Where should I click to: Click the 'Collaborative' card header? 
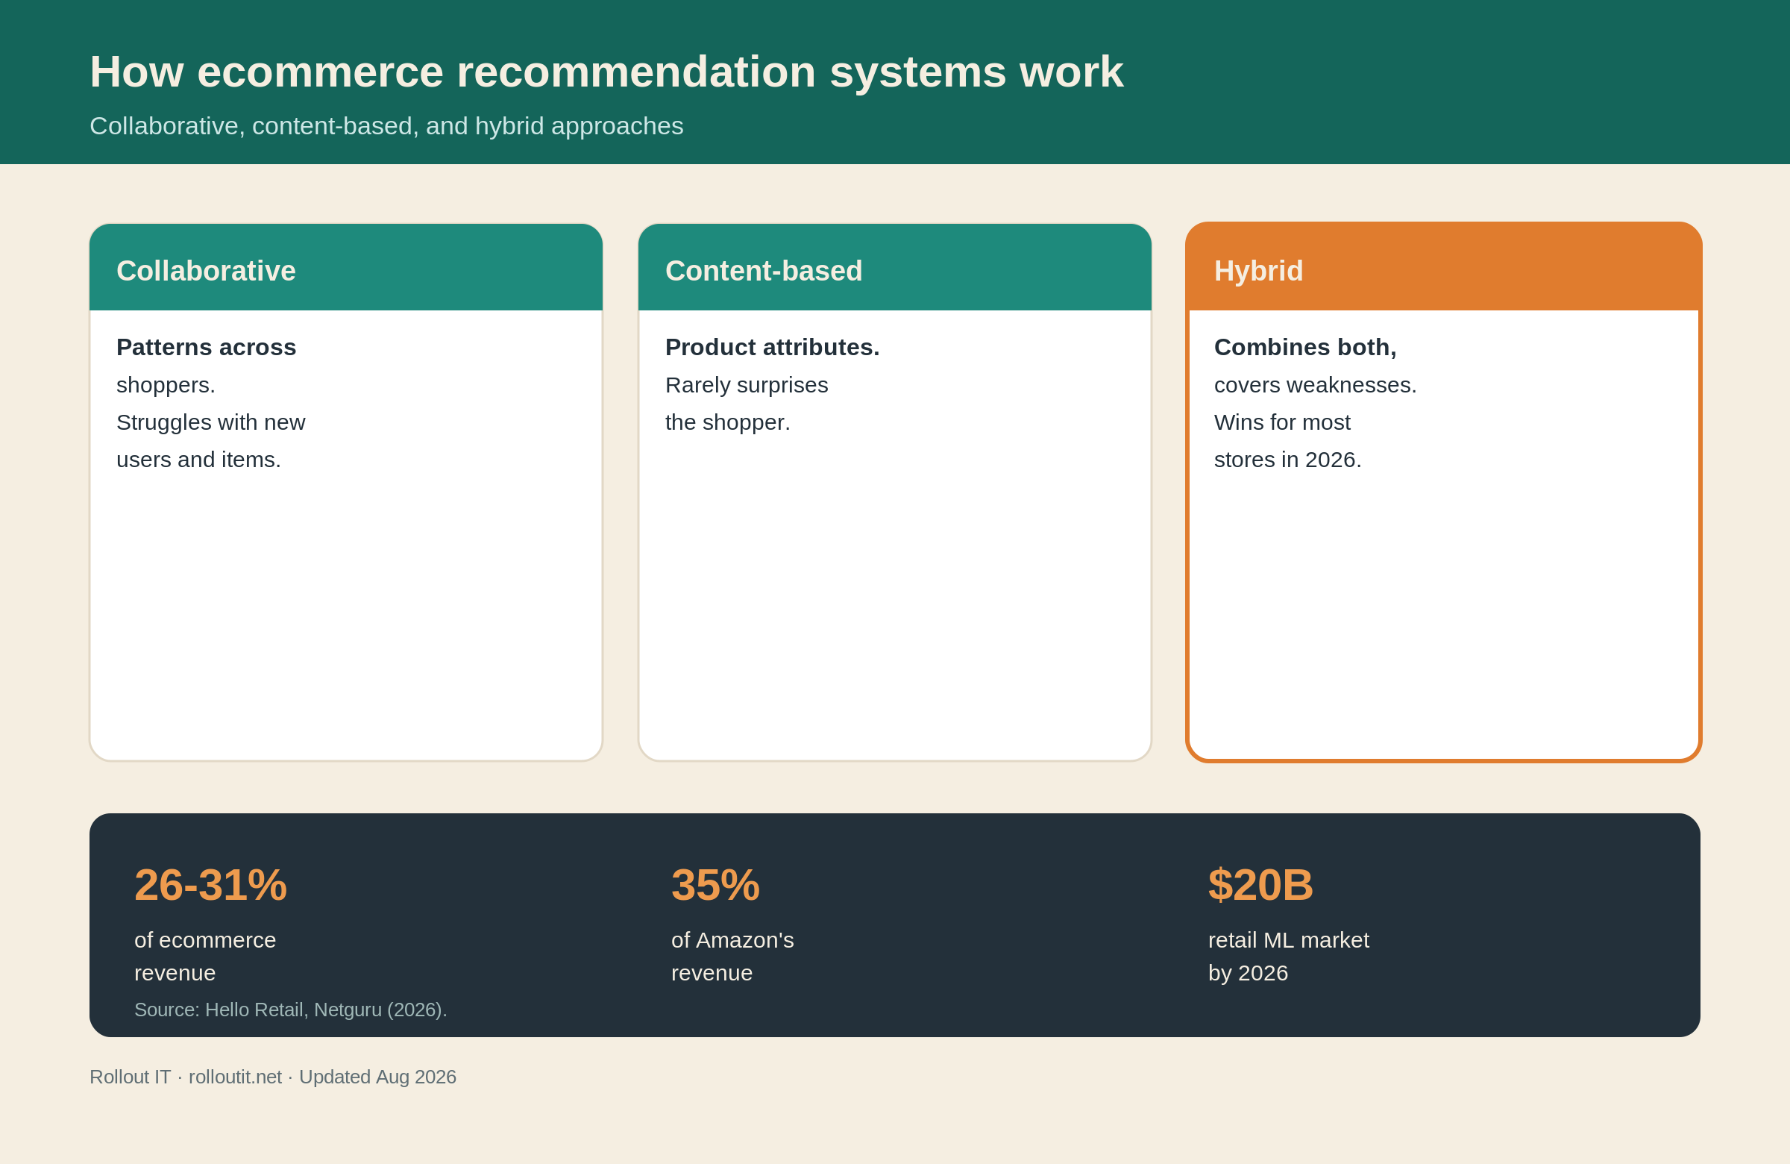pyautogui.click(x=346, y=267)
